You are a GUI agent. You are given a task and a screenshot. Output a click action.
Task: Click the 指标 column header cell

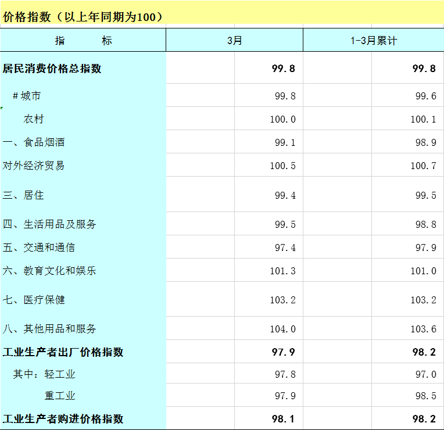point(83,41)
